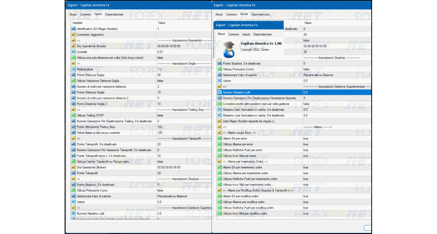Open Percentuale su Balance dropdown in right window
Image resolution: width=437 pixels, height=234 pixels.
tap(318, 75)
